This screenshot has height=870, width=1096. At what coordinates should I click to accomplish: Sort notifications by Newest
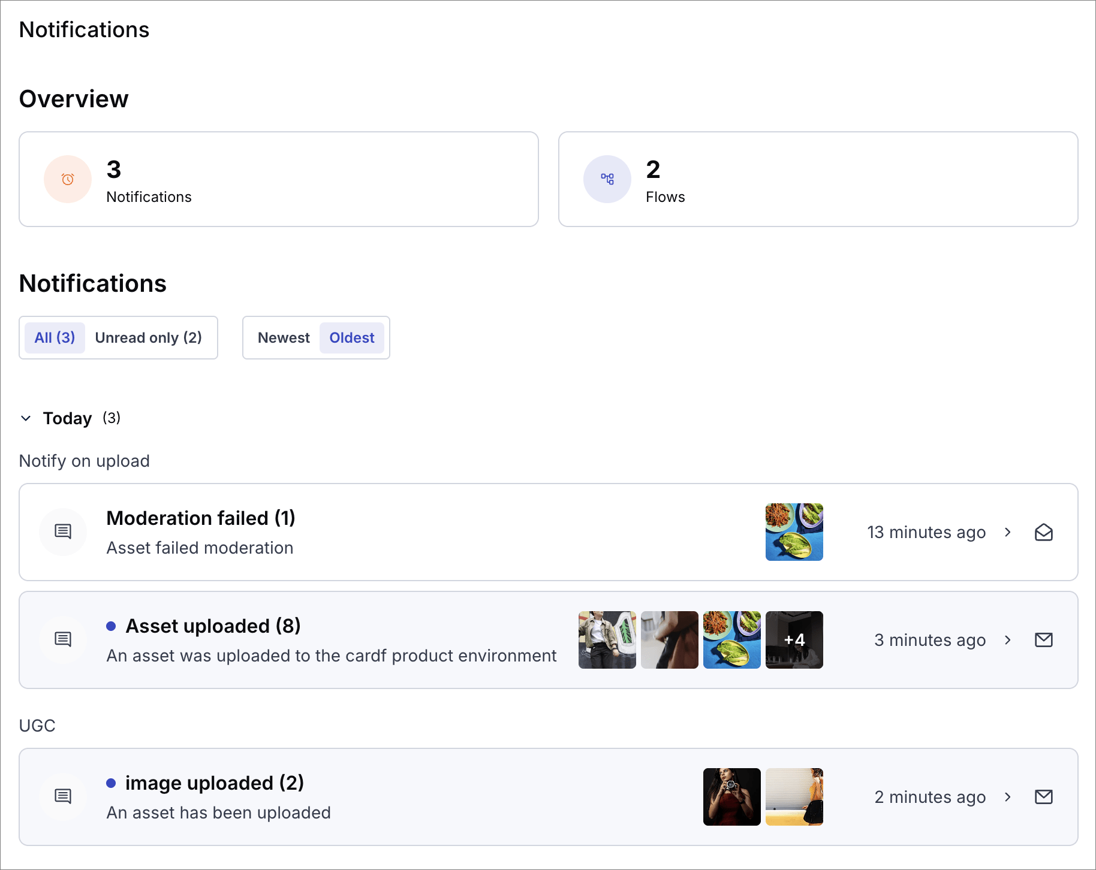point(284,338)
